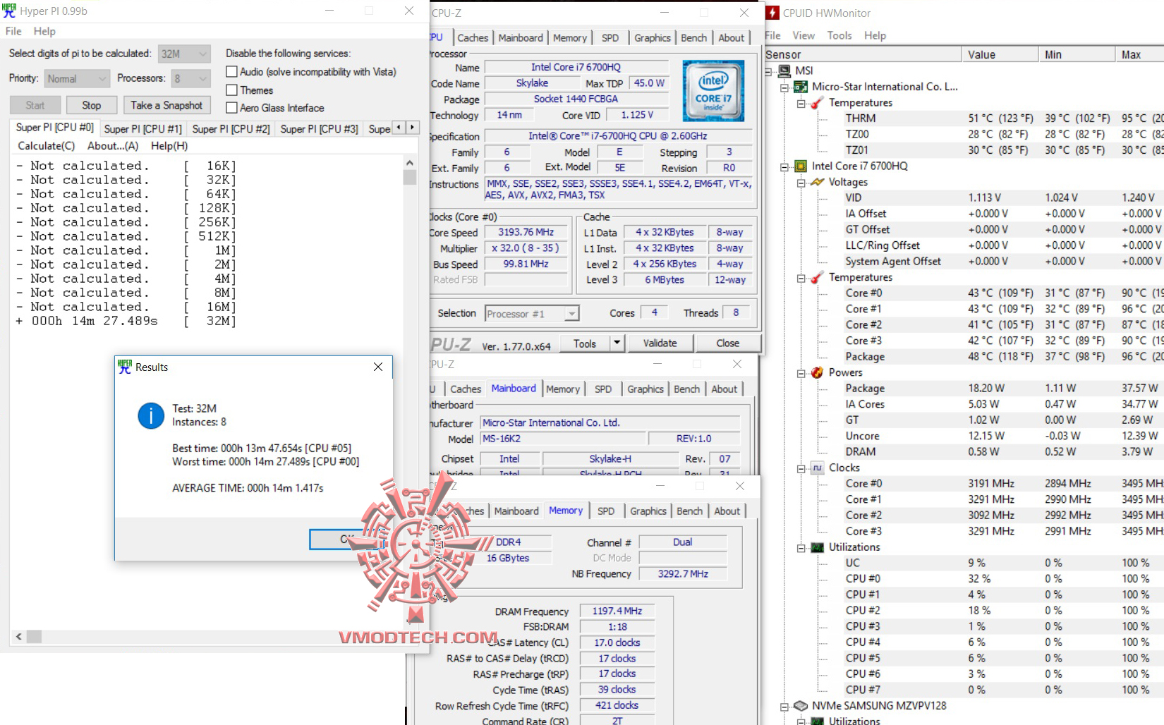Open the Calculate(C) menu

(47, 146)
